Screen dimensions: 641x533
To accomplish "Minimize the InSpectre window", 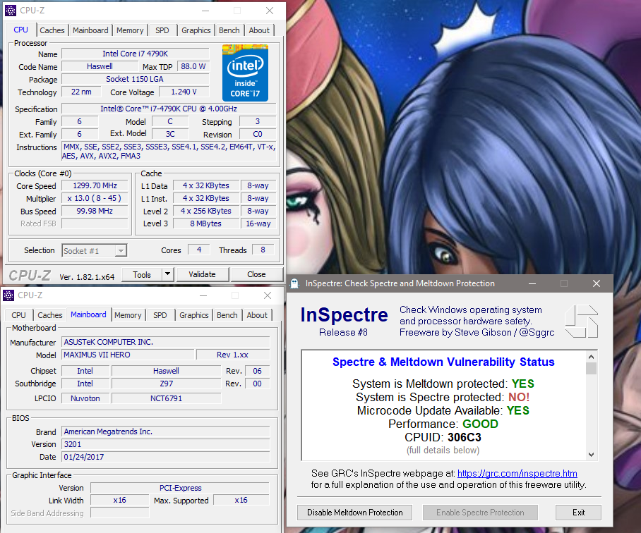I will click(x=532, y=283).
